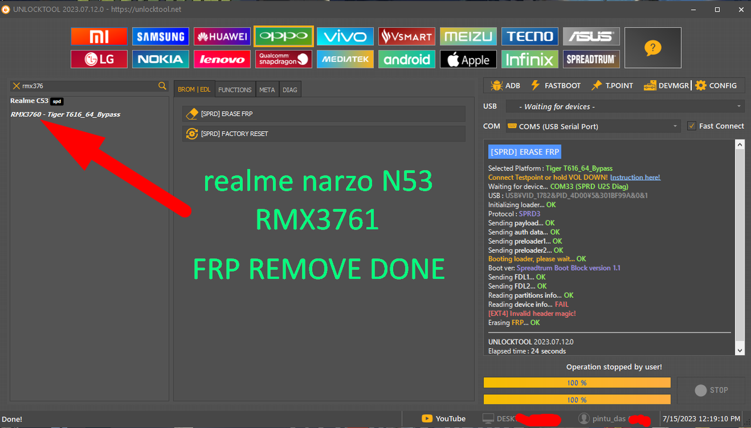The height and width of the screenshot is (428, 751).
Task: Launch DEVMGR device manager
Action: point(666,85)
